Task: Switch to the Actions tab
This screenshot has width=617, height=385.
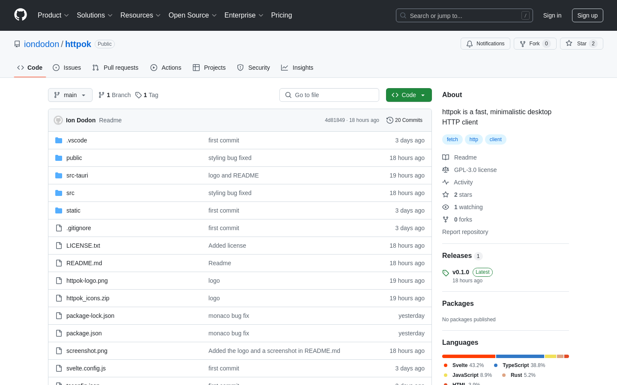Action: [166, 68]
